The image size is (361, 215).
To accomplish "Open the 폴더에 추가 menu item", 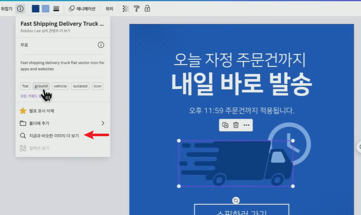I will pyautogui.click(x=63, y=123).
